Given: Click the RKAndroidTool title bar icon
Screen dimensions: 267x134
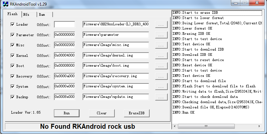Looking at the screenshot, I should point(6,4).
